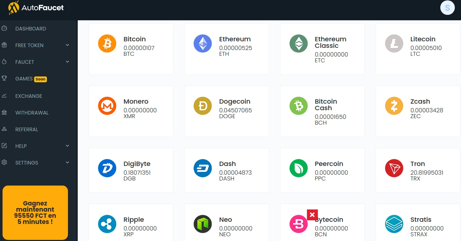The width and height of the screenshot is (461, 241).
Task: Open the Dashboard sidebar item
Action: pyautogui.click(x=31, y=29)
